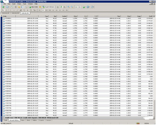Click the New Order button
The image size is (156, 125).
33,7
